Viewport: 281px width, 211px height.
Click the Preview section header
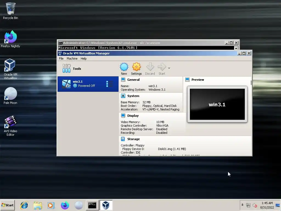pos(198,80)
